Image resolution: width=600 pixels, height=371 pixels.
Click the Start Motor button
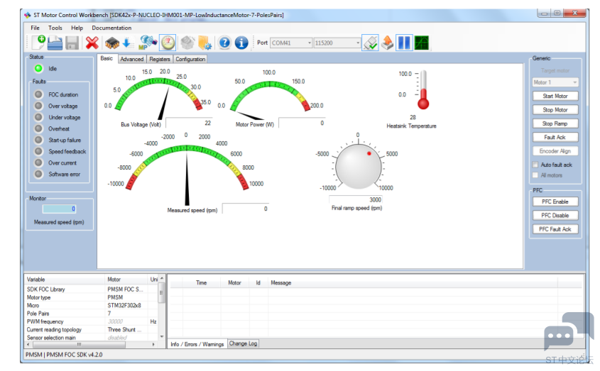click(x=555, y=96)
